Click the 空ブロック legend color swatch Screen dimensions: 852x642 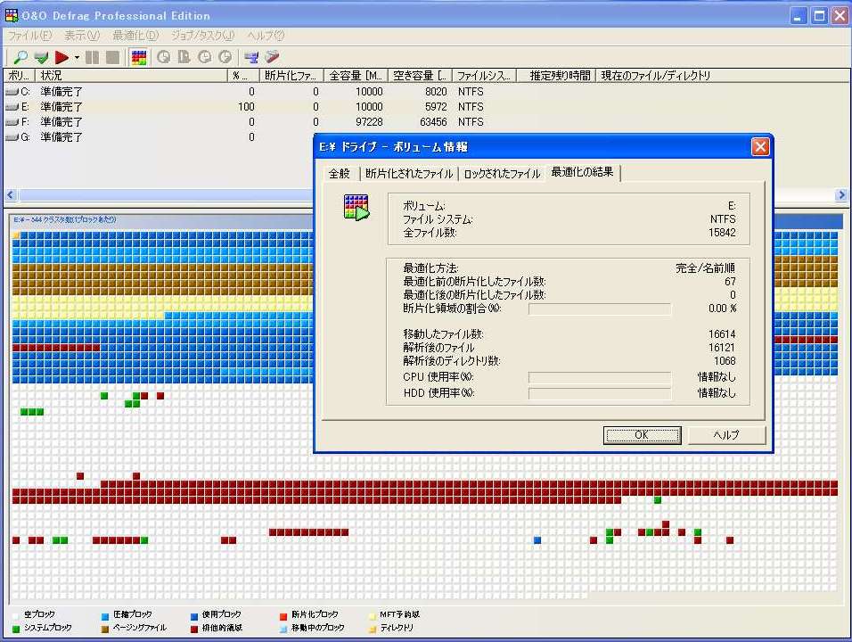[16, 615]
